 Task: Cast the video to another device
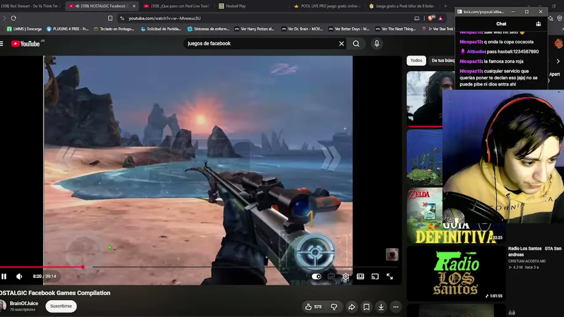pyautogui.click(x=375, y=276)
